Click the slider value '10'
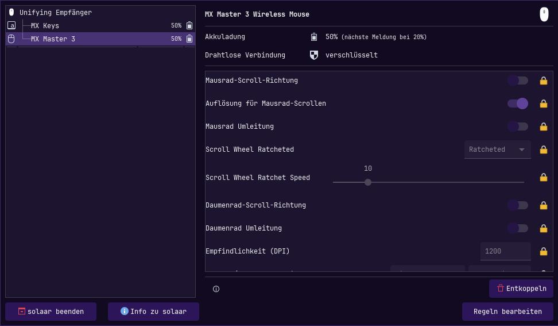 (368, 168)
